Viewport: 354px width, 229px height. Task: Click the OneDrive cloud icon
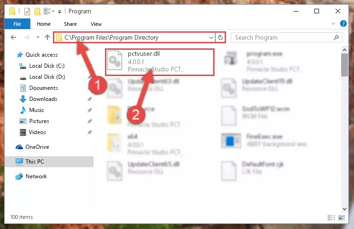(19, 147)
